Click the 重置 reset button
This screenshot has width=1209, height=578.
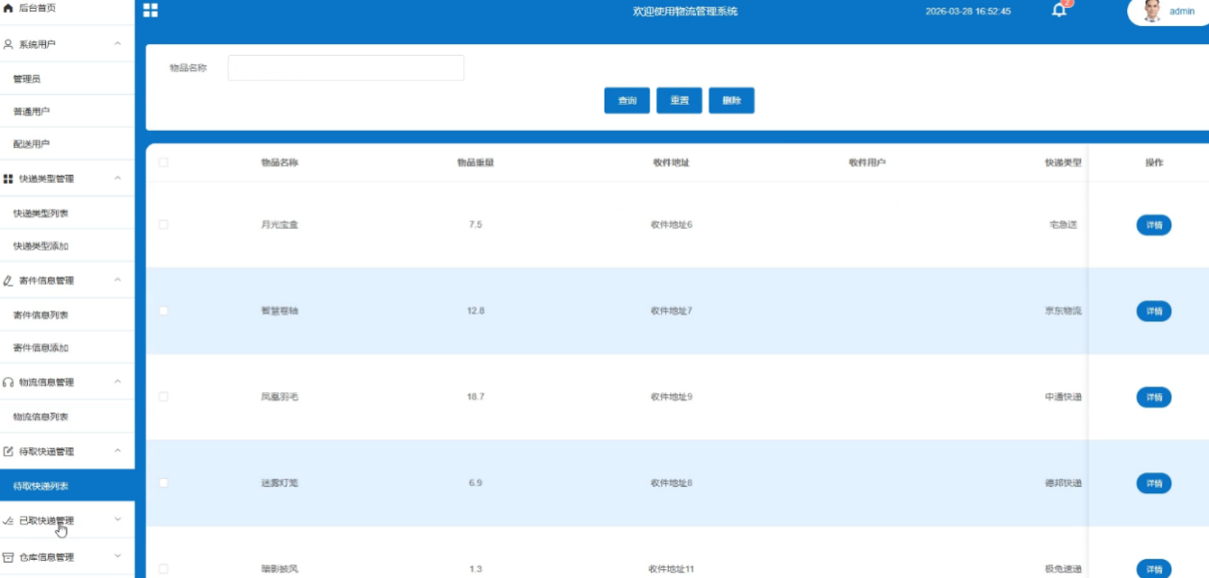680,101
